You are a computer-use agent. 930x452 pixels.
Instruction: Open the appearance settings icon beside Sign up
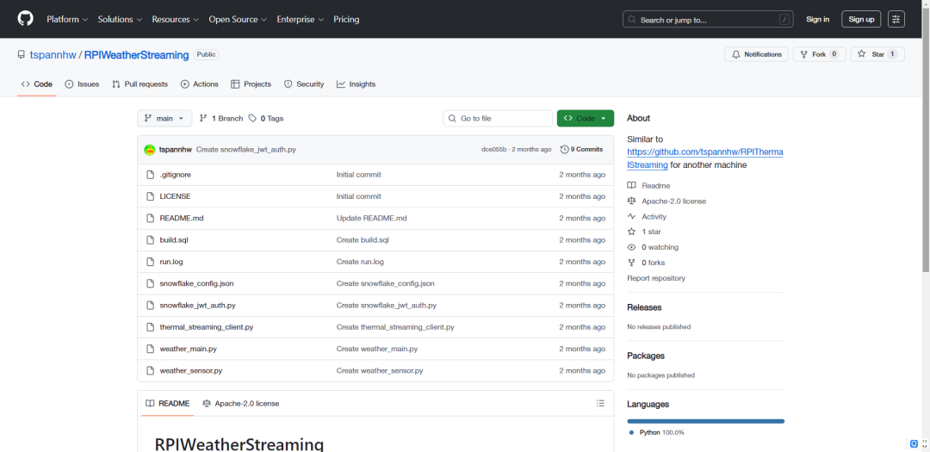pos(896,19)
